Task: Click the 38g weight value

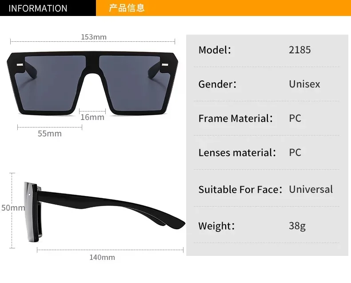Action: [x=297, y=226]
